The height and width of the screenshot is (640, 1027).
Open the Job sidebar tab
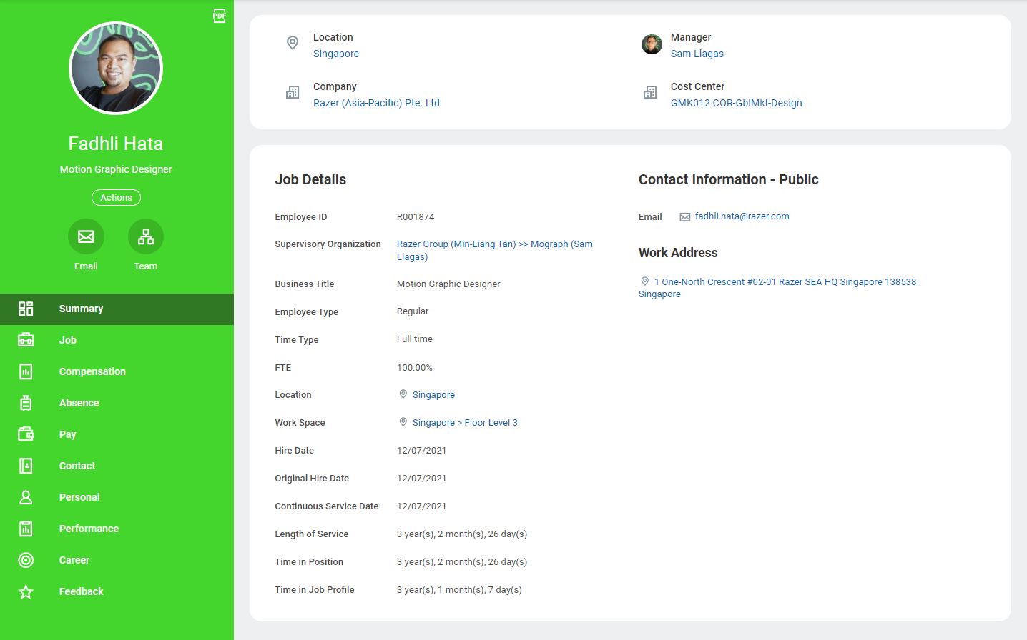point(117,341)
